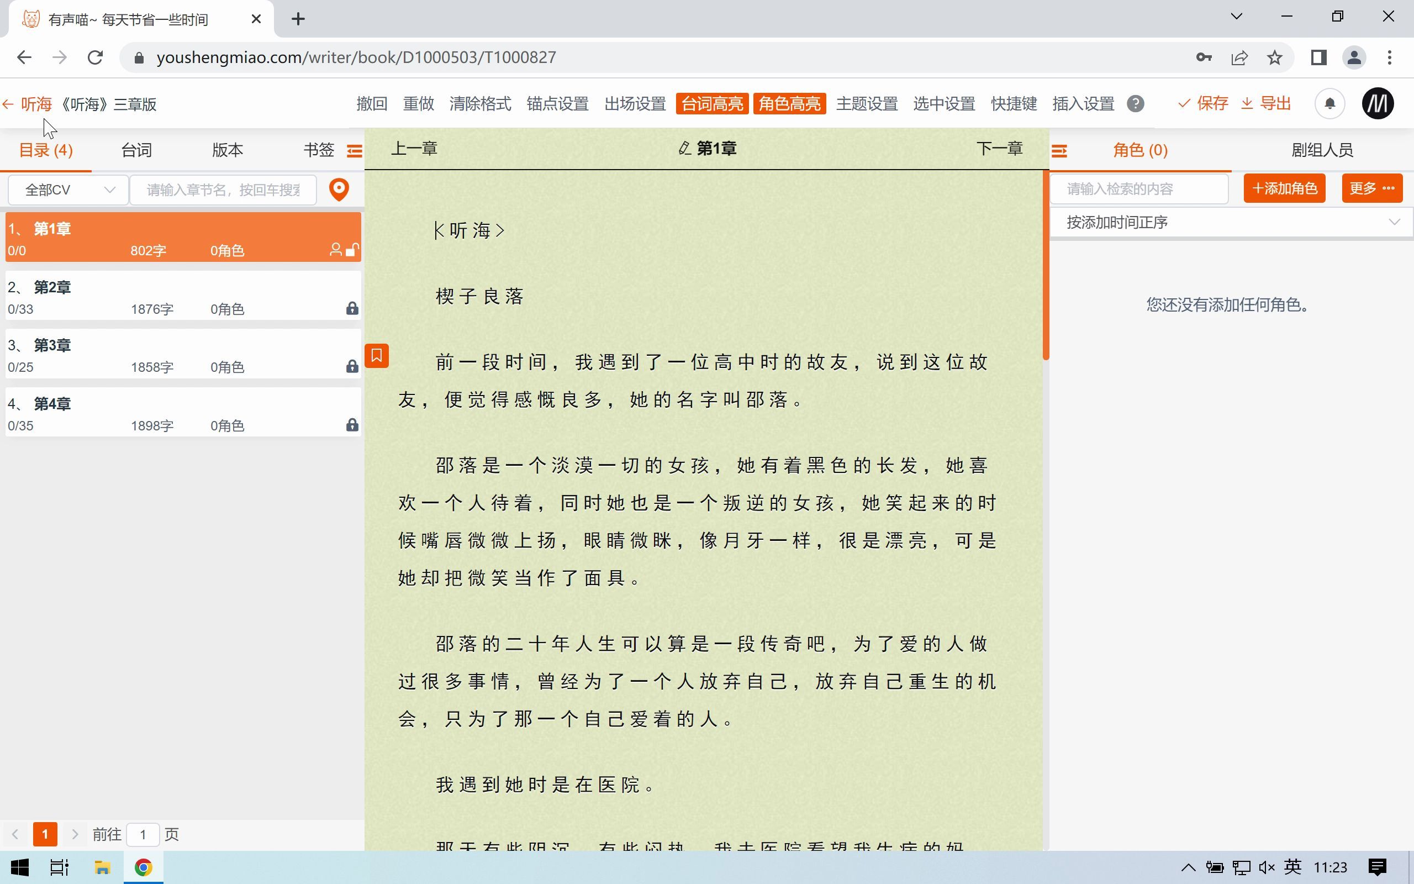
Task: Click the +添加角色 button
Action: pyautogui.click(x=1284, y=188)
